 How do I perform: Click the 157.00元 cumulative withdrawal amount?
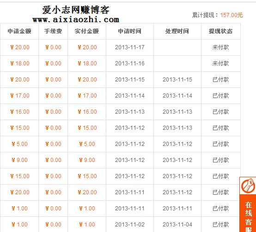232,15
